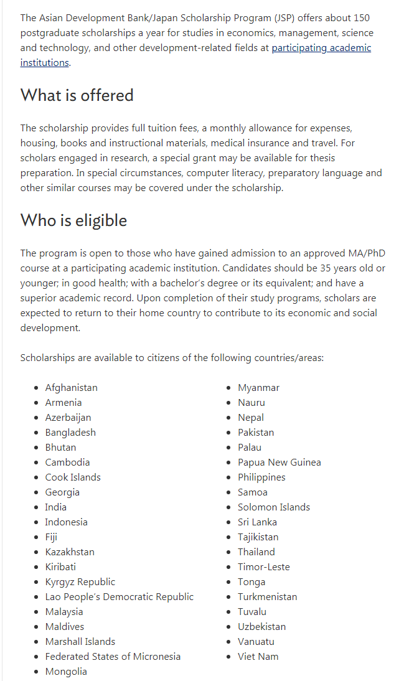Click the Papua New Guinea entry
This screenshot has height=681, width=404.
coord(280,462)
